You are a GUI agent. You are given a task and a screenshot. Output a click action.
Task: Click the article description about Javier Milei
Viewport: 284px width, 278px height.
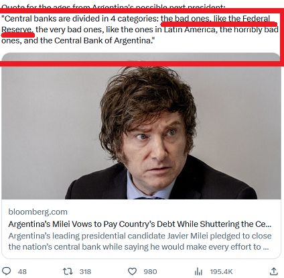(x=140, y=241)
